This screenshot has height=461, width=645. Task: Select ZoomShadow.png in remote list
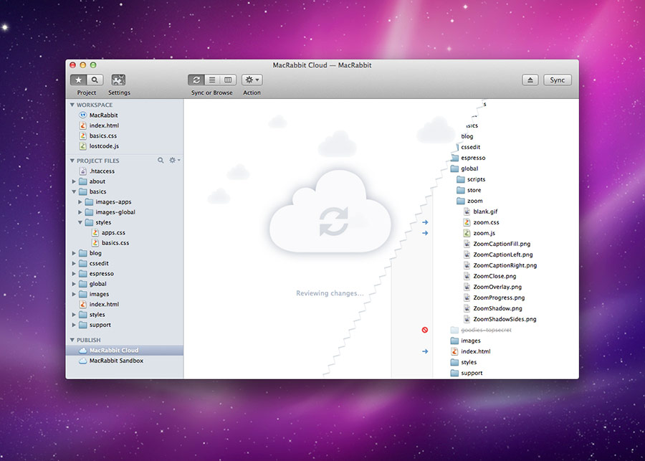coord(493,308)
